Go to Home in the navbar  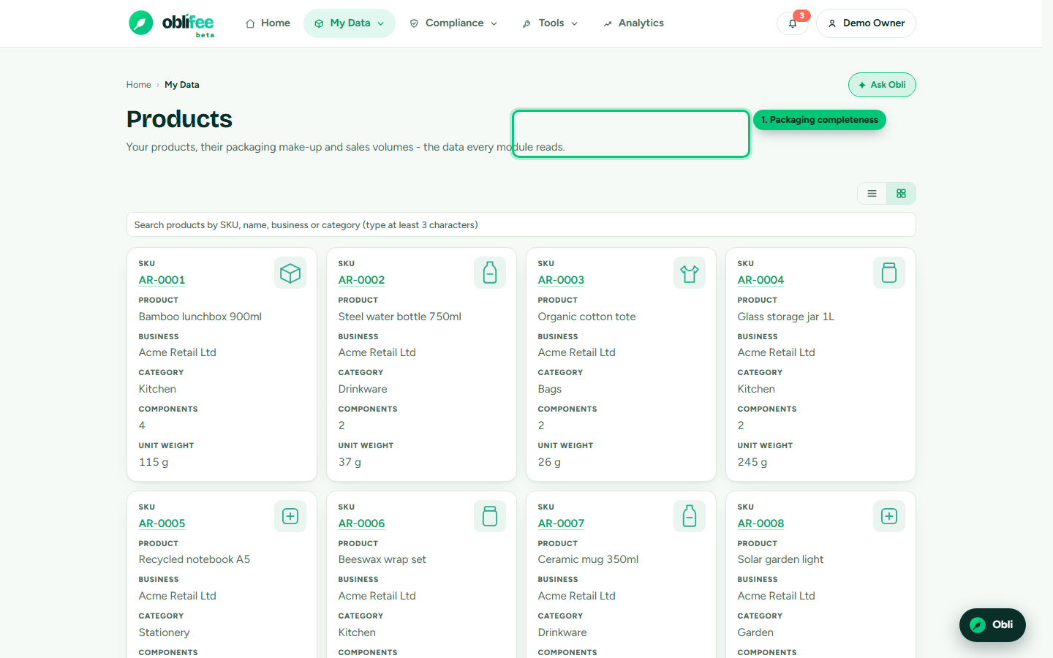[268, 23]
